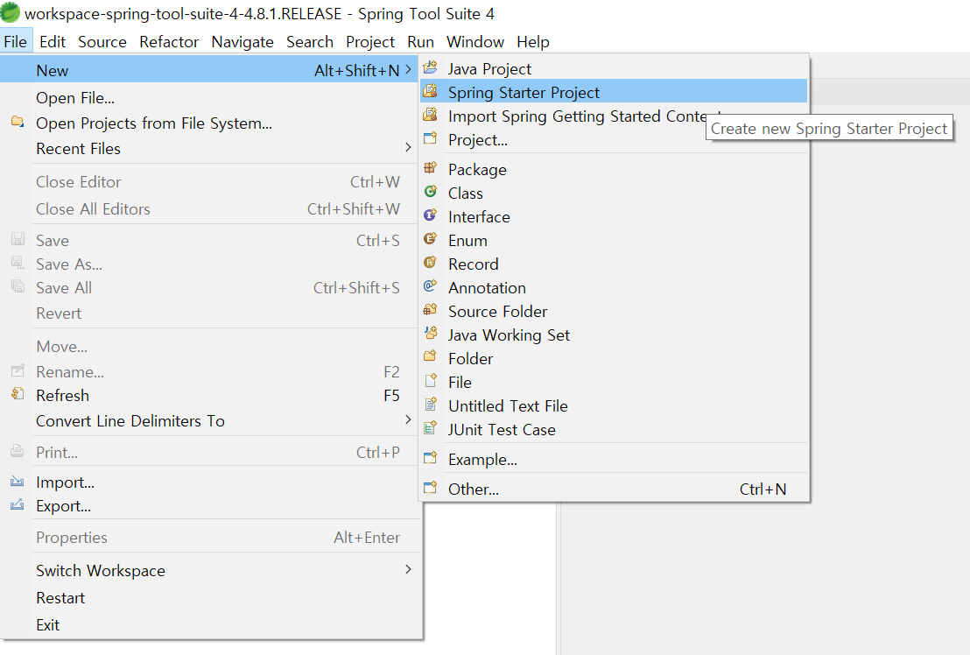Click the Annotation @ icon
Viewport: 970px width, 655px height.
click(x=431, y=286)
